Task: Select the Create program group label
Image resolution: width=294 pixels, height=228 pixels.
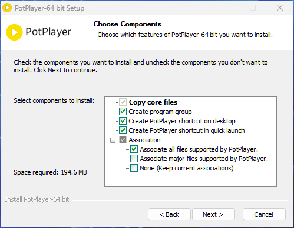Action: pos(160,112)
